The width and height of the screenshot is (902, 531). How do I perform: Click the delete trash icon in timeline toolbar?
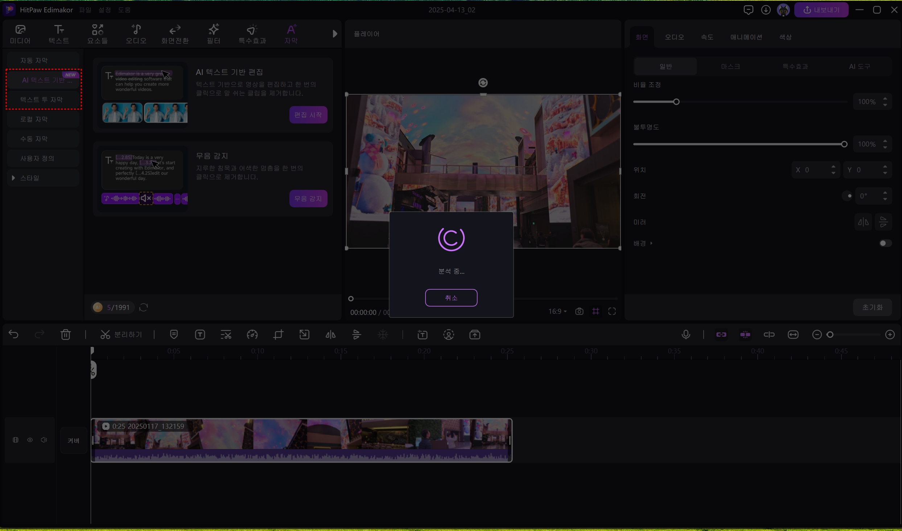(66, 335)
